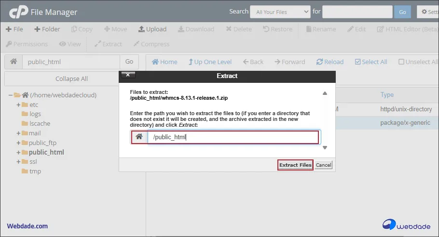Click home icon in the Extract dialog

point(139,137)
